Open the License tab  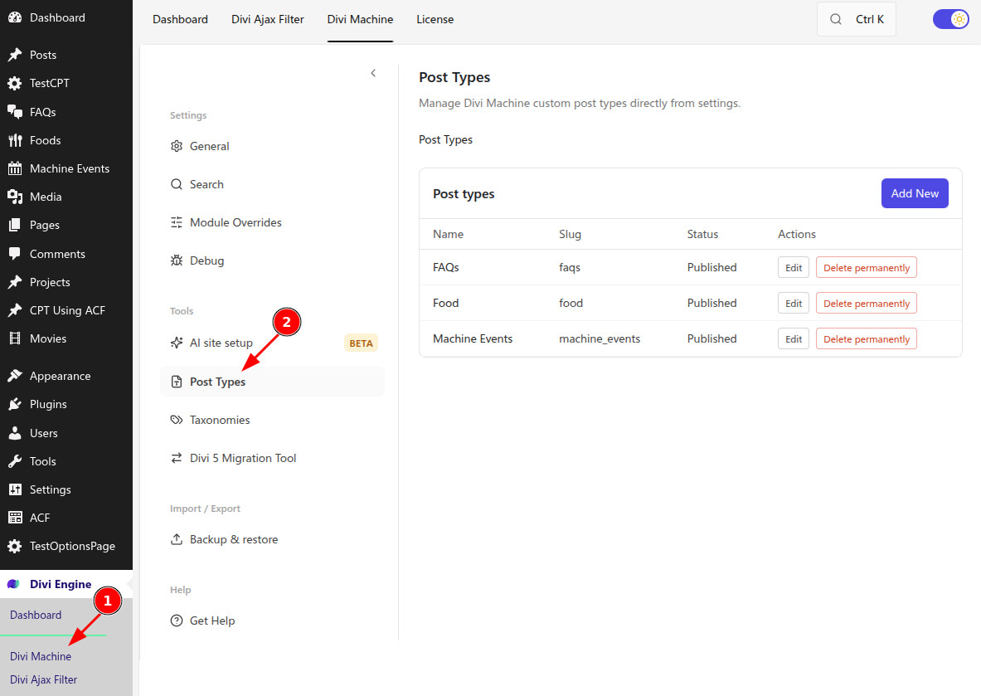pyautogui.click(x=435, y=19)
